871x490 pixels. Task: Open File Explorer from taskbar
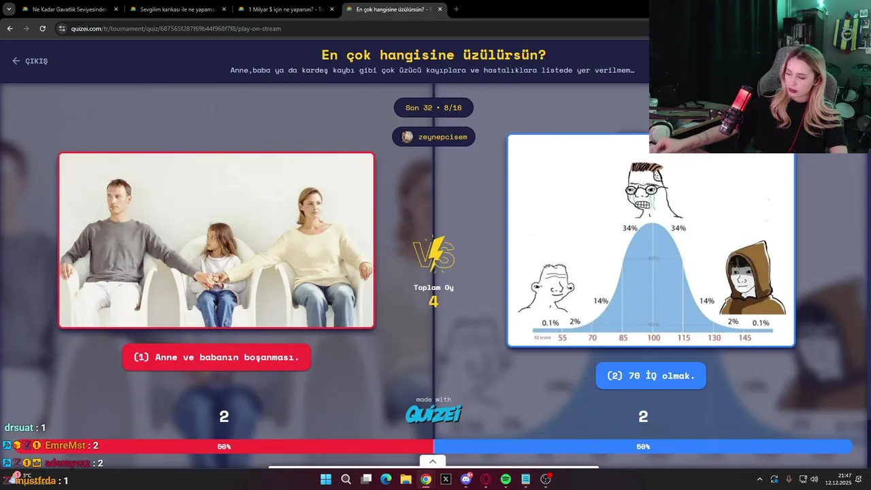(x=406, y=479)
